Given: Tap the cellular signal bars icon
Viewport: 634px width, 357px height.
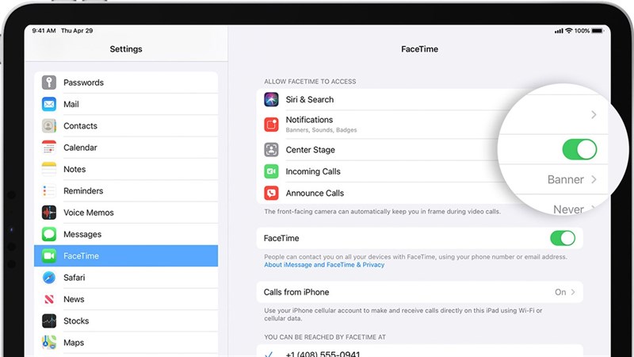Looking at the screenshot, I should (559, 31).
